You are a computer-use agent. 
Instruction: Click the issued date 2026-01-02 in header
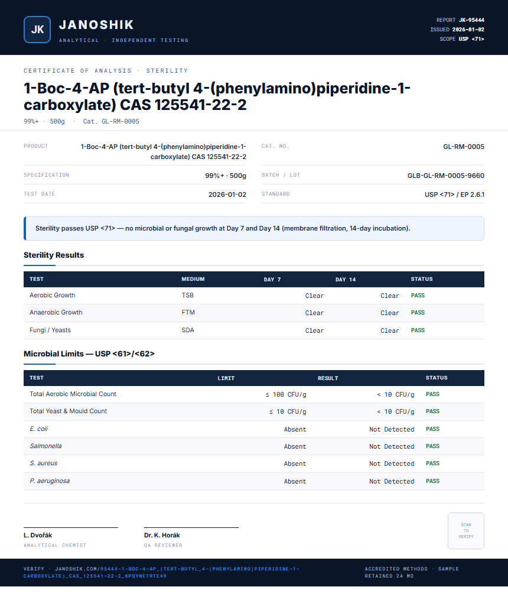pyautogui.click(x=468, y=30)
